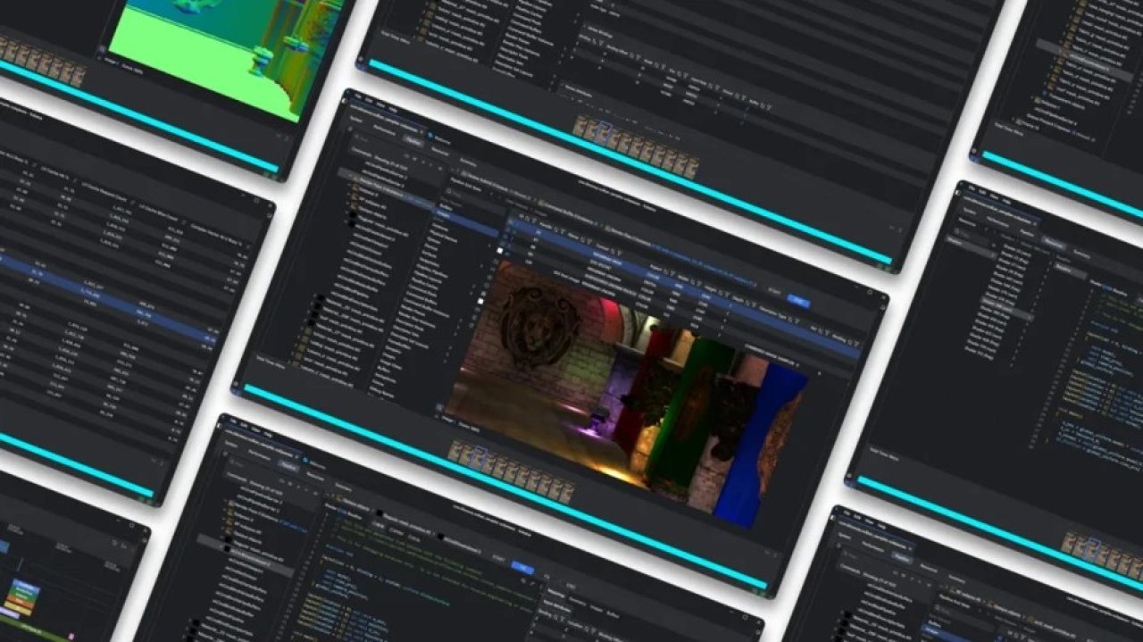Open the Pipeline tab in bottom-center window
Screen dimensions: 1143x642
point(288,466)
